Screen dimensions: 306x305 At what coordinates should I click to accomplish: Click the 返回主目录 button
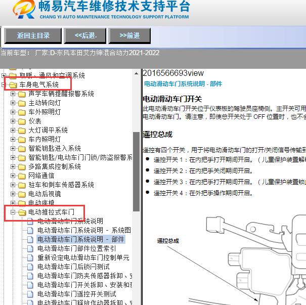(x=33, y=36)
